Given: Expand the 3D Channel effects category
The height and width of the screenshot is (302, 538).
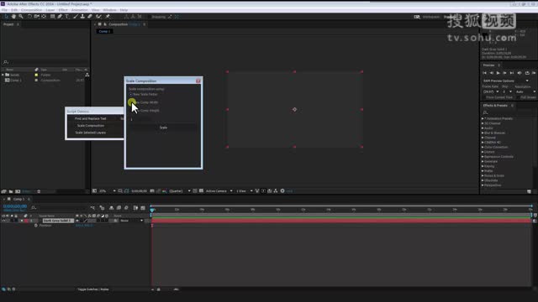Looking at the screenshot, I should [483, 123].
